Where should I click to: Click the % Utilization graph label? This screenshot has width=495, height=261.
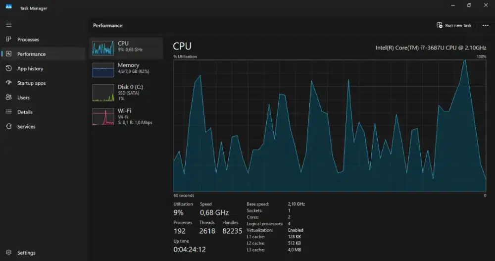(185, 56)
